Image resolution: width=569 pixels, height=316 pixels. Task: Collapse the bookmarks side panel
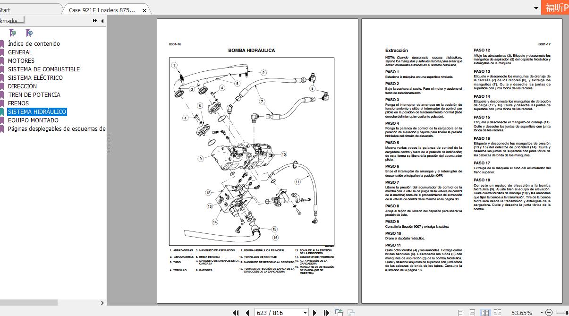102,21
